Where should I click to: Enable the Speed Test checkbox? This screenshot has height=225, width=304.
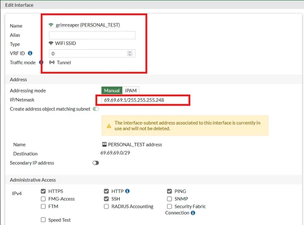point(43,220)
